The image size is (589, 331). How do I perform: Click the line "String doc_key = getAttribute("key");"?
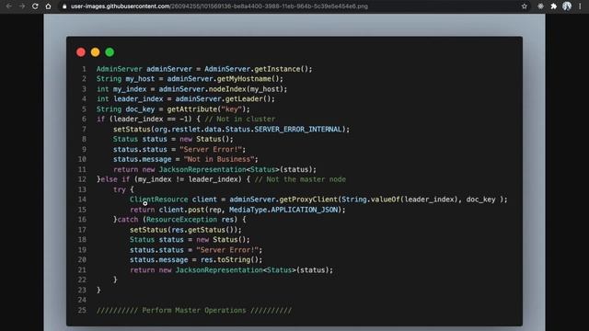[x=173, y=109]
